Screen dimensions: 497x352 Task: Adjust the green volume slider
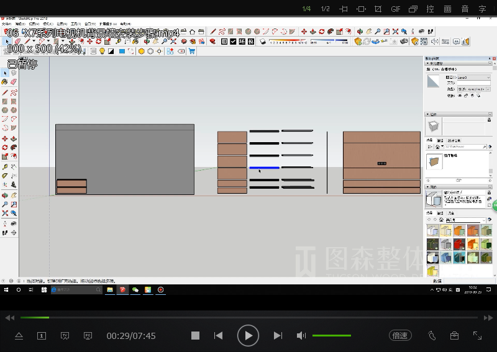pyautogui.click(x=331, y=335)
